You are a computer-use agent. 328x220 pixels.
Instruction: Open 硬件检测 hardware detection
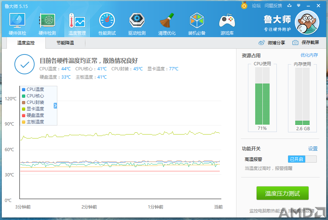tap(47, 24)
